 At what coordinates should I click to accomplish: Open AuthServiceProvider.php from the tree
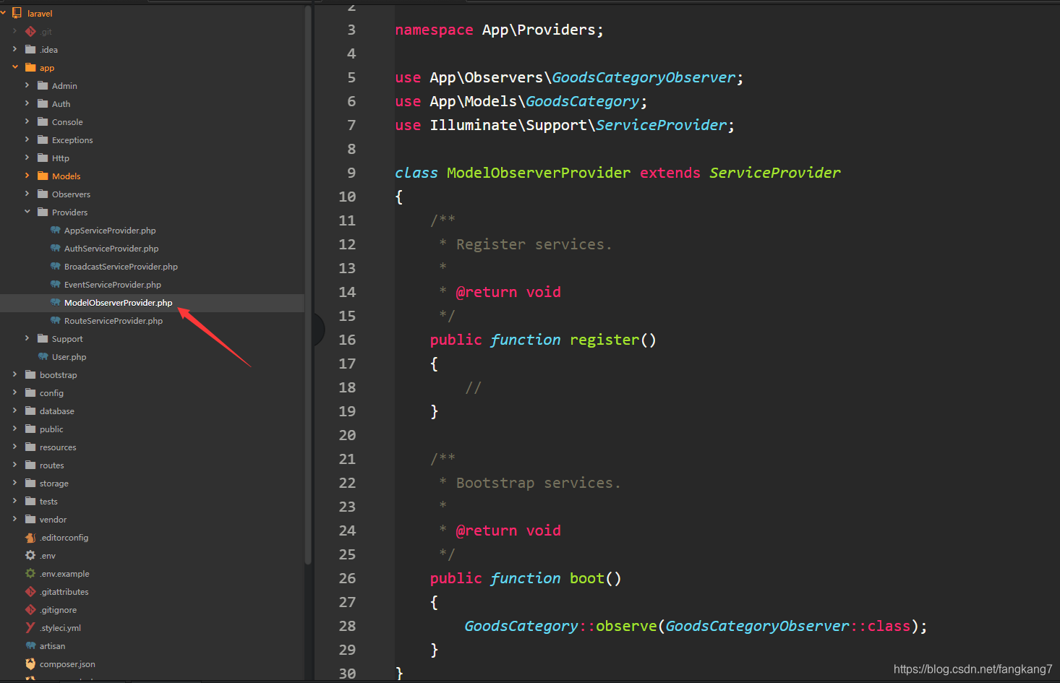[x=111, y=249]
